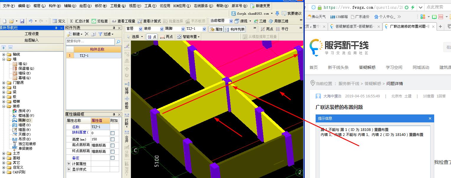451x178 pixels.
Task: Click 佛山天气 bookmark in browser
Action: [x=316, y=17]
